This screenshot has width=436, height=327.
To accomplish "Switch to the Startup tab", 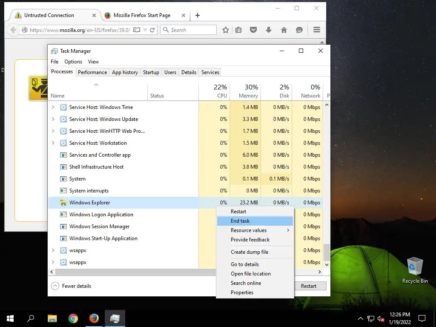I will [x=151, y=72].
